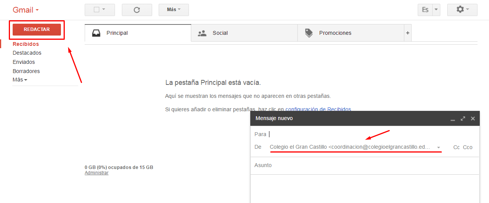Open the Destacados folder
489x203 pixels.
pyautogui.click(x=27, y=53)
